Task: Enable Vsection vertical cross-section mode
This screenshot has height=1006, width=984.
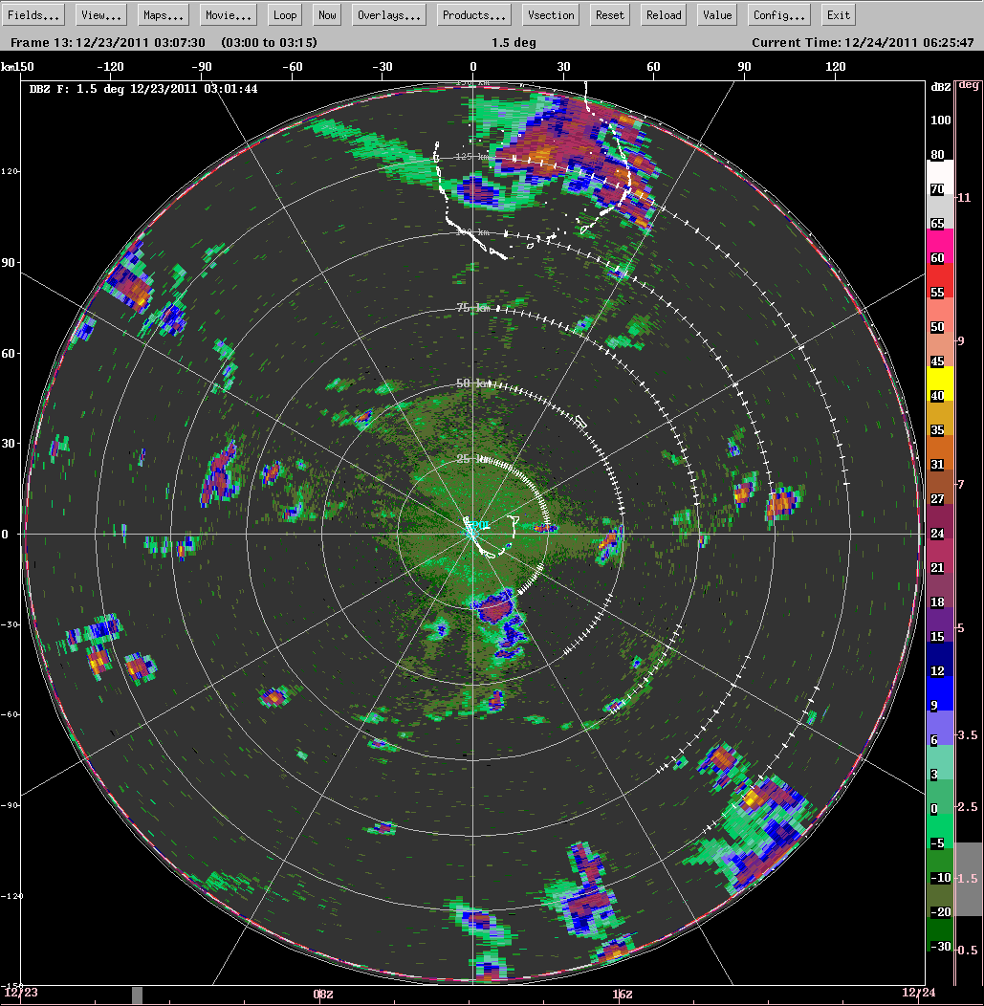Action: [551, 15]
